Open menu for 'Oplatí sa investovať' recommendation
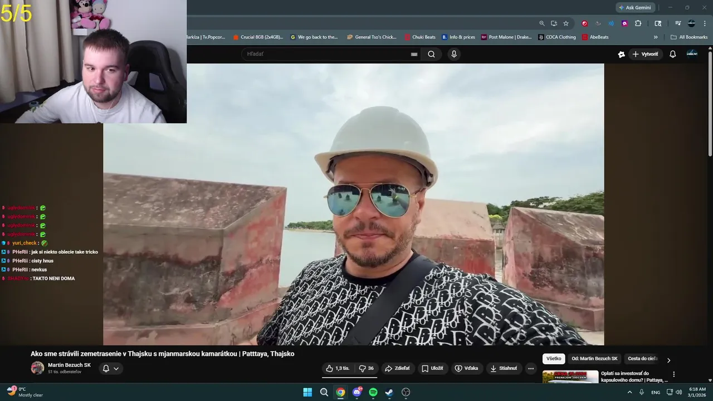 tap(673, 374)
